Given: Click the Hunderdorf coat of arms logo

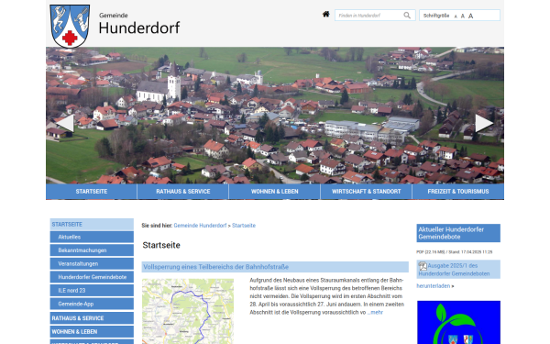Looking at the screenshot, I should (x=70, y=26).
